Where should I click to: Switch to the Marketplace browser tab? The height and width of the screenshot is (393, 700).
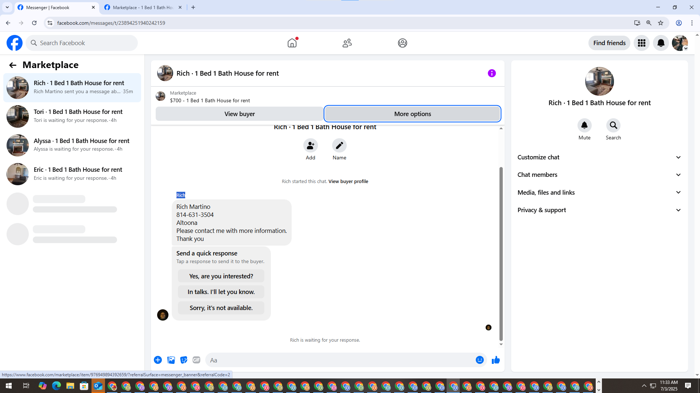[143, 7]
